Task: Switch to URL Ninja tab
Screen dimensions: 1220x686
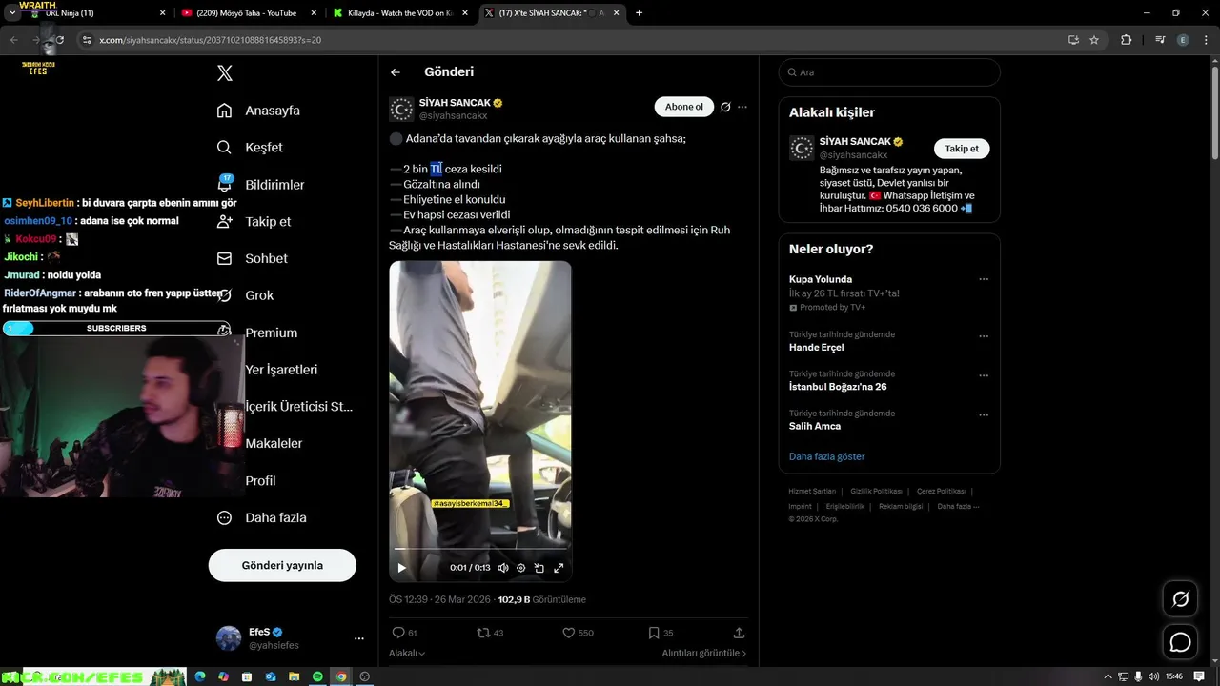Action: click(95, 13)
